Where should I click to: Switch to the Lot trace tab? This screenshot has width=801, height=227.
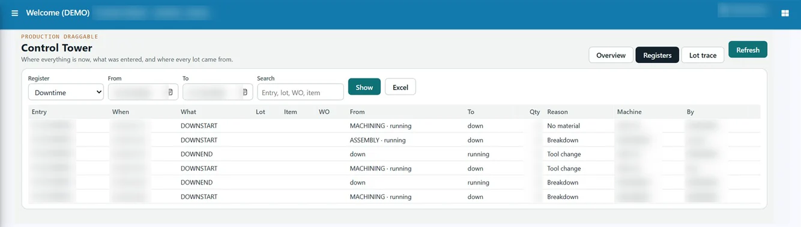coord(703,55)
